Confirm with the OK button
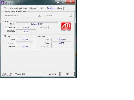134x100 pixels. (68, 74)
